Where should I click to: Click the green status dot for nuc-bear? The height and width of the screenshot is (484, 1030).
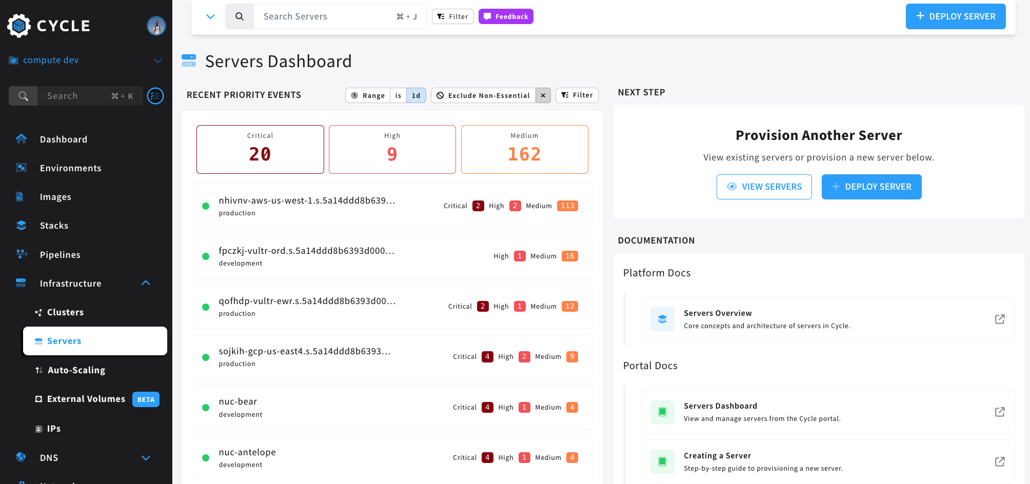(206, 407)
